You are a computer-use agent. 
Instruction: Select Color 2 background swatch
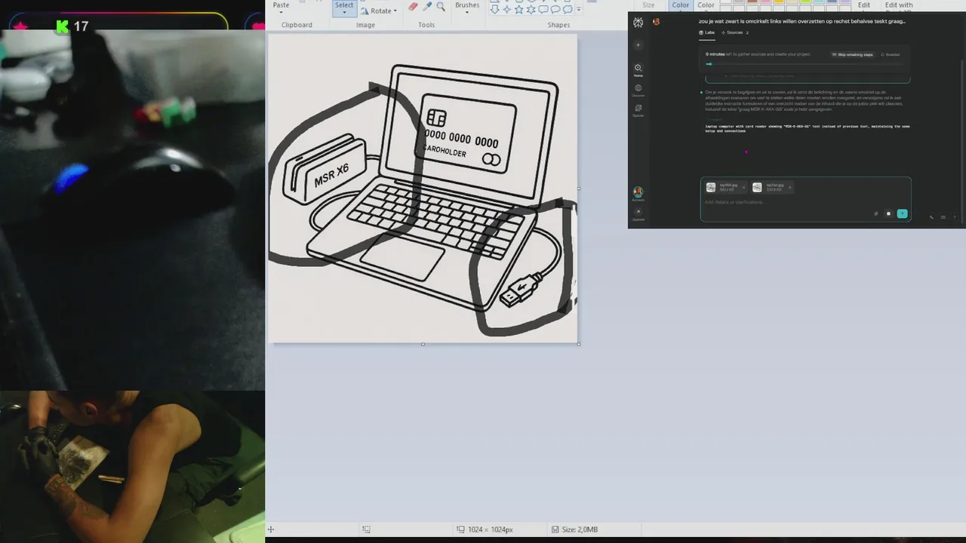click(706, 6)
